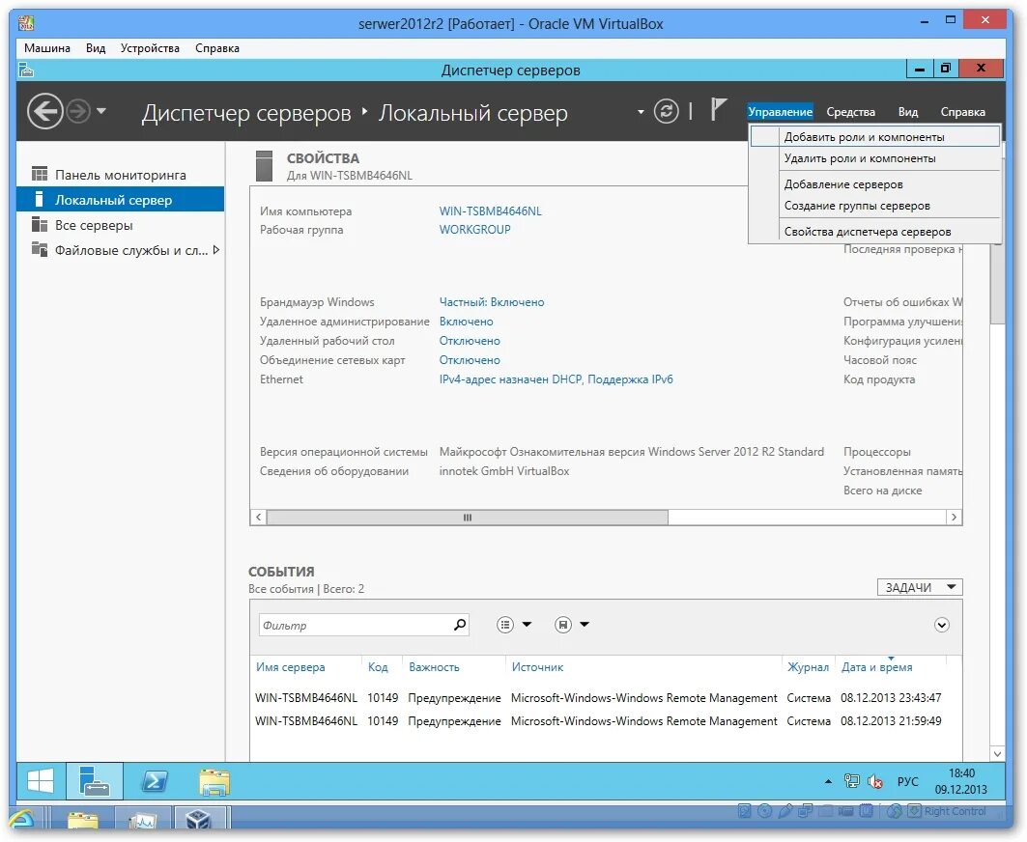1027x842 pixels.
Task: Select Локальный сервер in sidebar
Action: tap(121, 200)
